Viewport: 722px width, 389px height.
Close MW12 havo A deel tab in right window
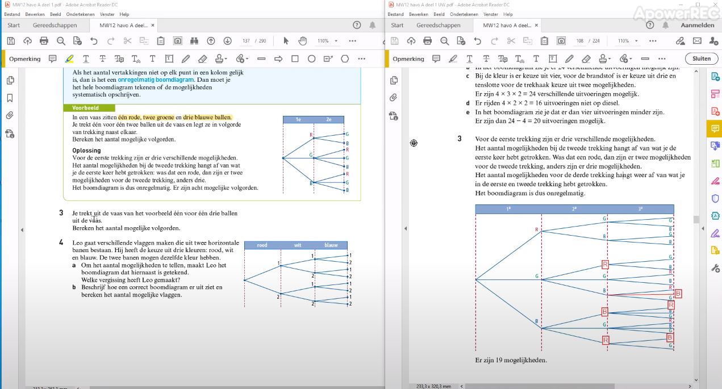pyautogui.click(x=536, y=25)
